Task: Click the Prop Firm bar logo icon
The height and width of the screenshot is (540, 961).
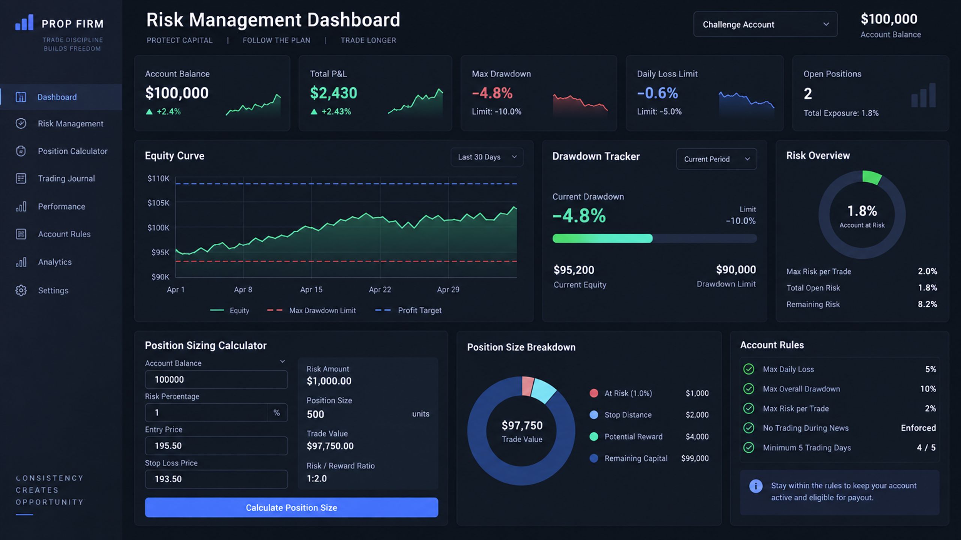Action: click(x=24, y=22)
